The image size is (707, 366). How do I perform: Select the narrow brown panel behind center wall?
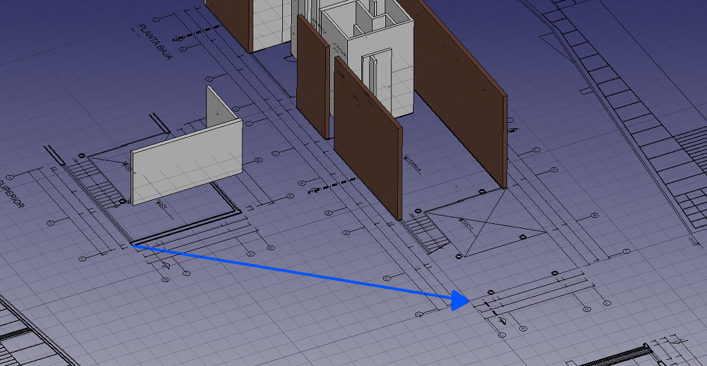tap(313, 77)
